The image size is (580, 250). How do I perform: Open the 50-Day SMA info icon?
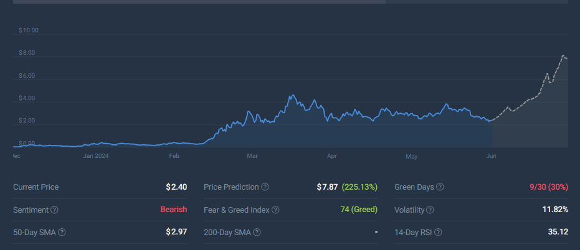(x=62, y=233)
